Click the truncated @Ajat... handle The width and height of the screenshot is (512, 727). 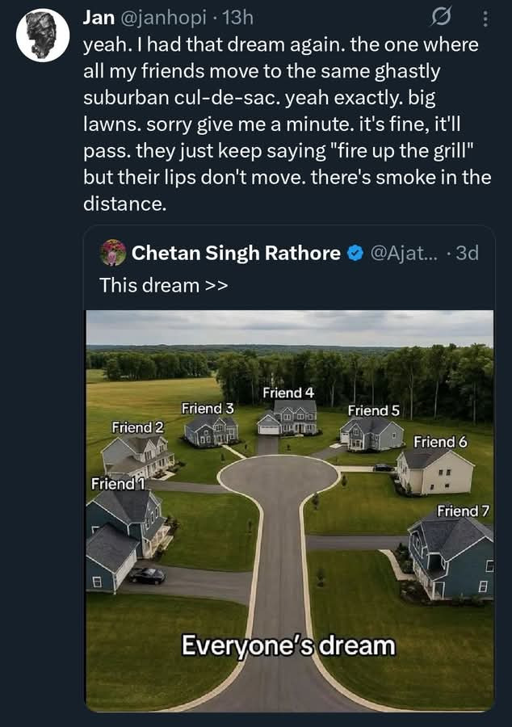click(x=405, y=253)
